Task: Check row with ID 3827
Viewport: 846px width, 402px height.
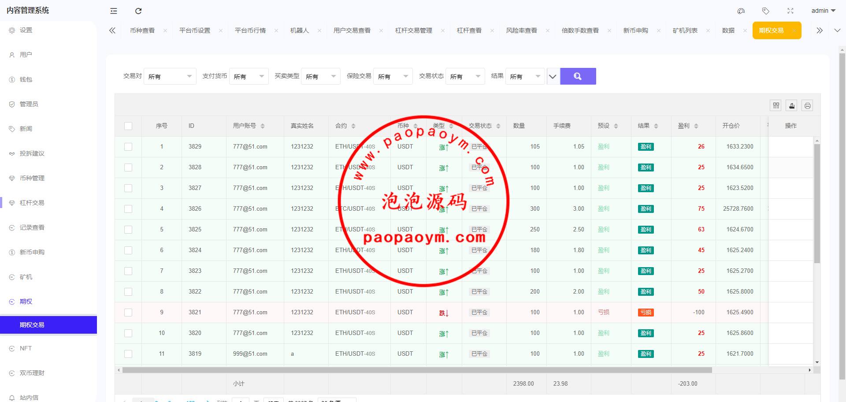Action: click(x=128, y=188)
